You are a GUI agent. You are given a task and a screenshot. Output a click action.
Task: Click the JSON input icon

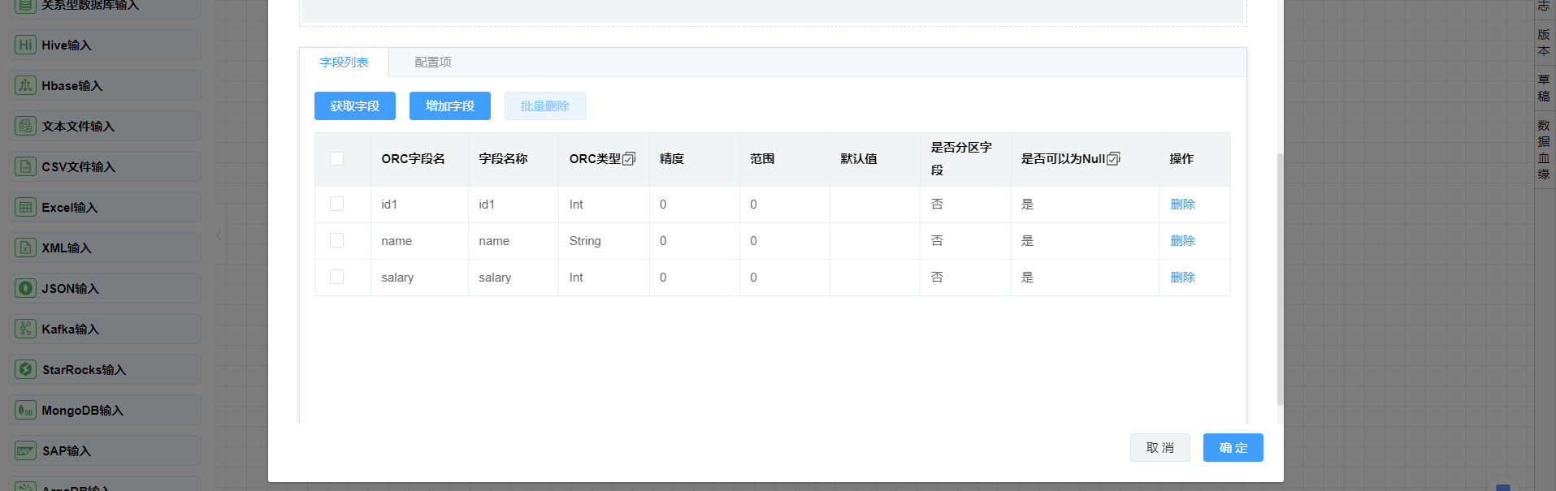pos(25,289)
